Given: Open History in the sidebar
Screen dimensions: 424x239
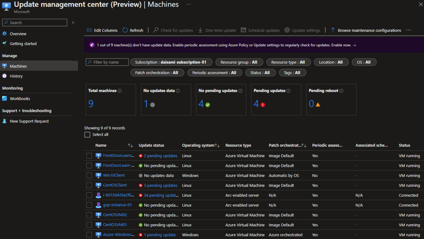Looking at the screenshot, I should pos(16,76).
